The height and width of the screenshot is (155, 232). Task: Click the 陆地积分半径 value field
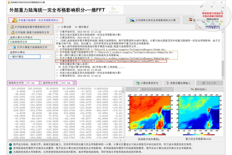click(32, 83)
